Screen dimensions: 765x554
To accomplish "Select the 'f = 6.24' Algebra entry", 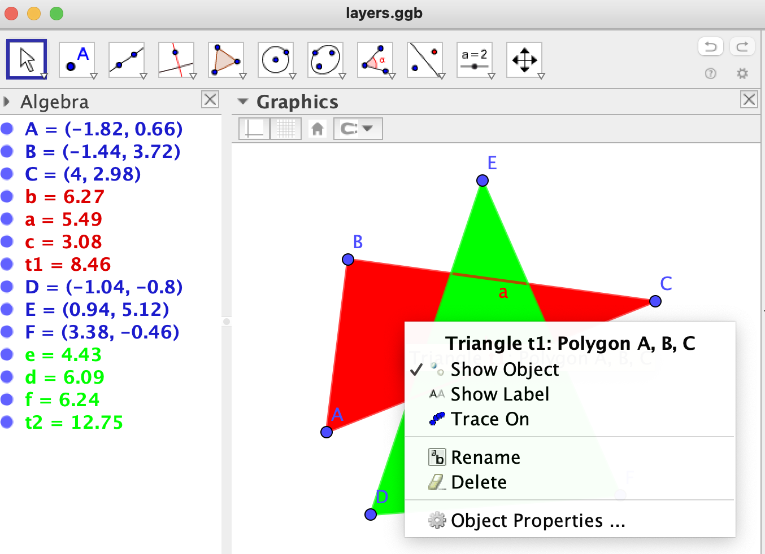I will tap(62, 399).
